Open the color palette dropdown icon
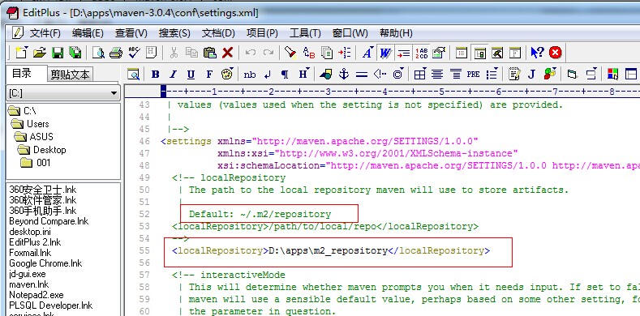Viewport: 640px width, 316px height. (227, 75)
